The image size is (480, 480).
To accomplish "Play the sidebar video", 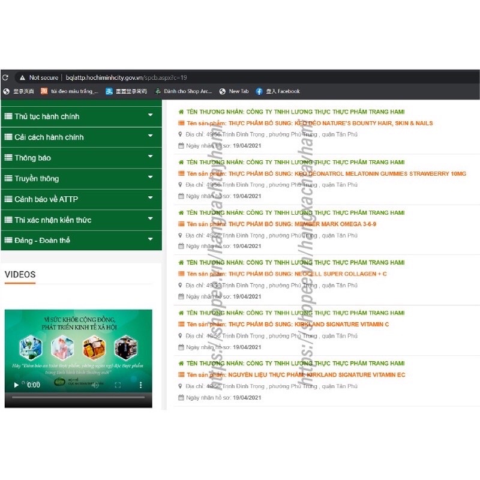I will 16,385.
